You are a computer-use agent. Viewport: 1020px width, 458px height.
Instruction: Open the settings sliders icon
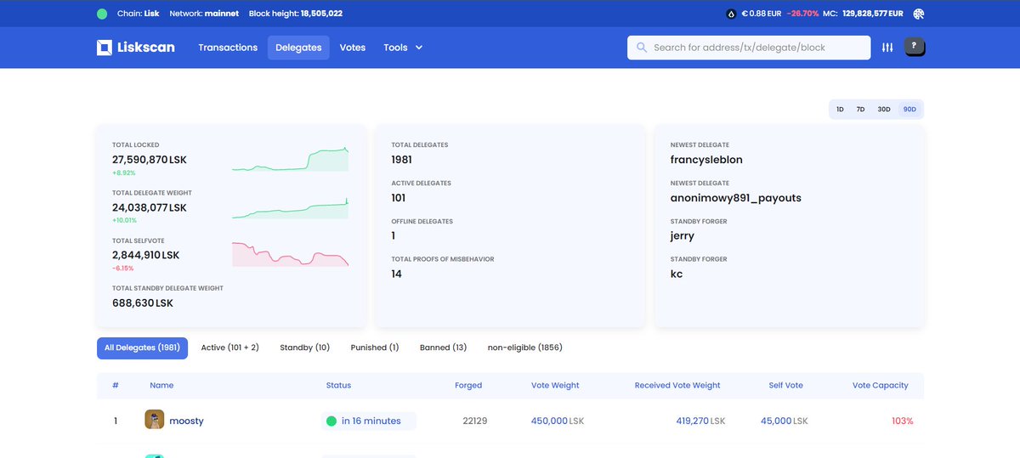click(887, 48)
